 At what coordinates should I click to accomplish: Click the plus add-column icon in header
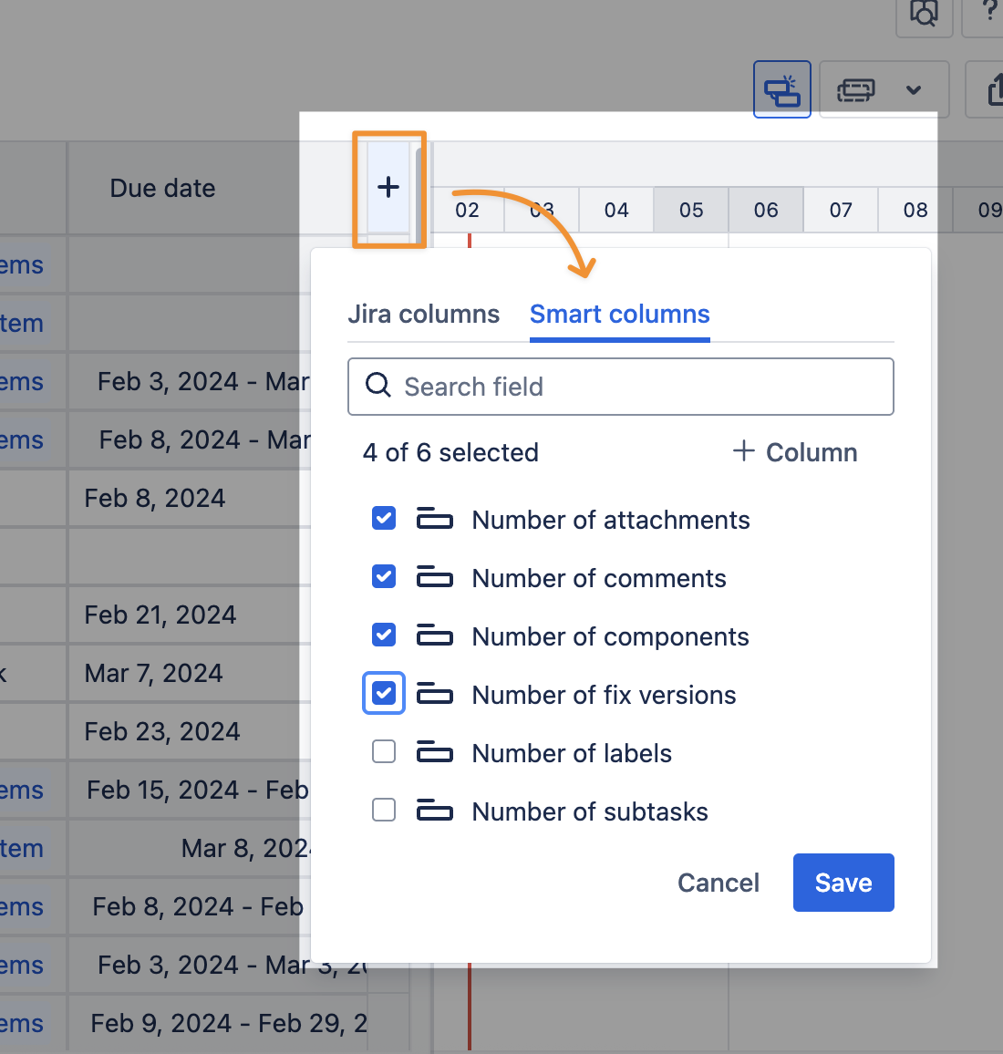pyautogui.click(x=388, y=187)
